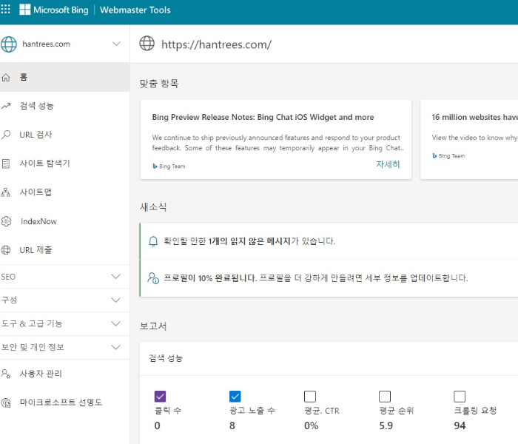The height and width of the screenshot is (444, 518).
Task: Click the 평균. CTR value 0%
Action: (x=312, y=425)
